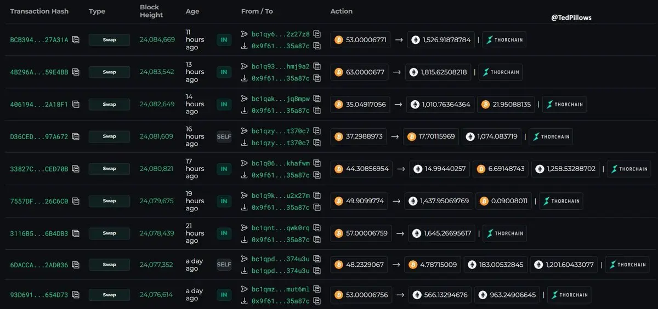This screenshot has height=309, width=658.
Task: Copy transaction hash 33827C...CED70B
Action: (x=76, y=169)
